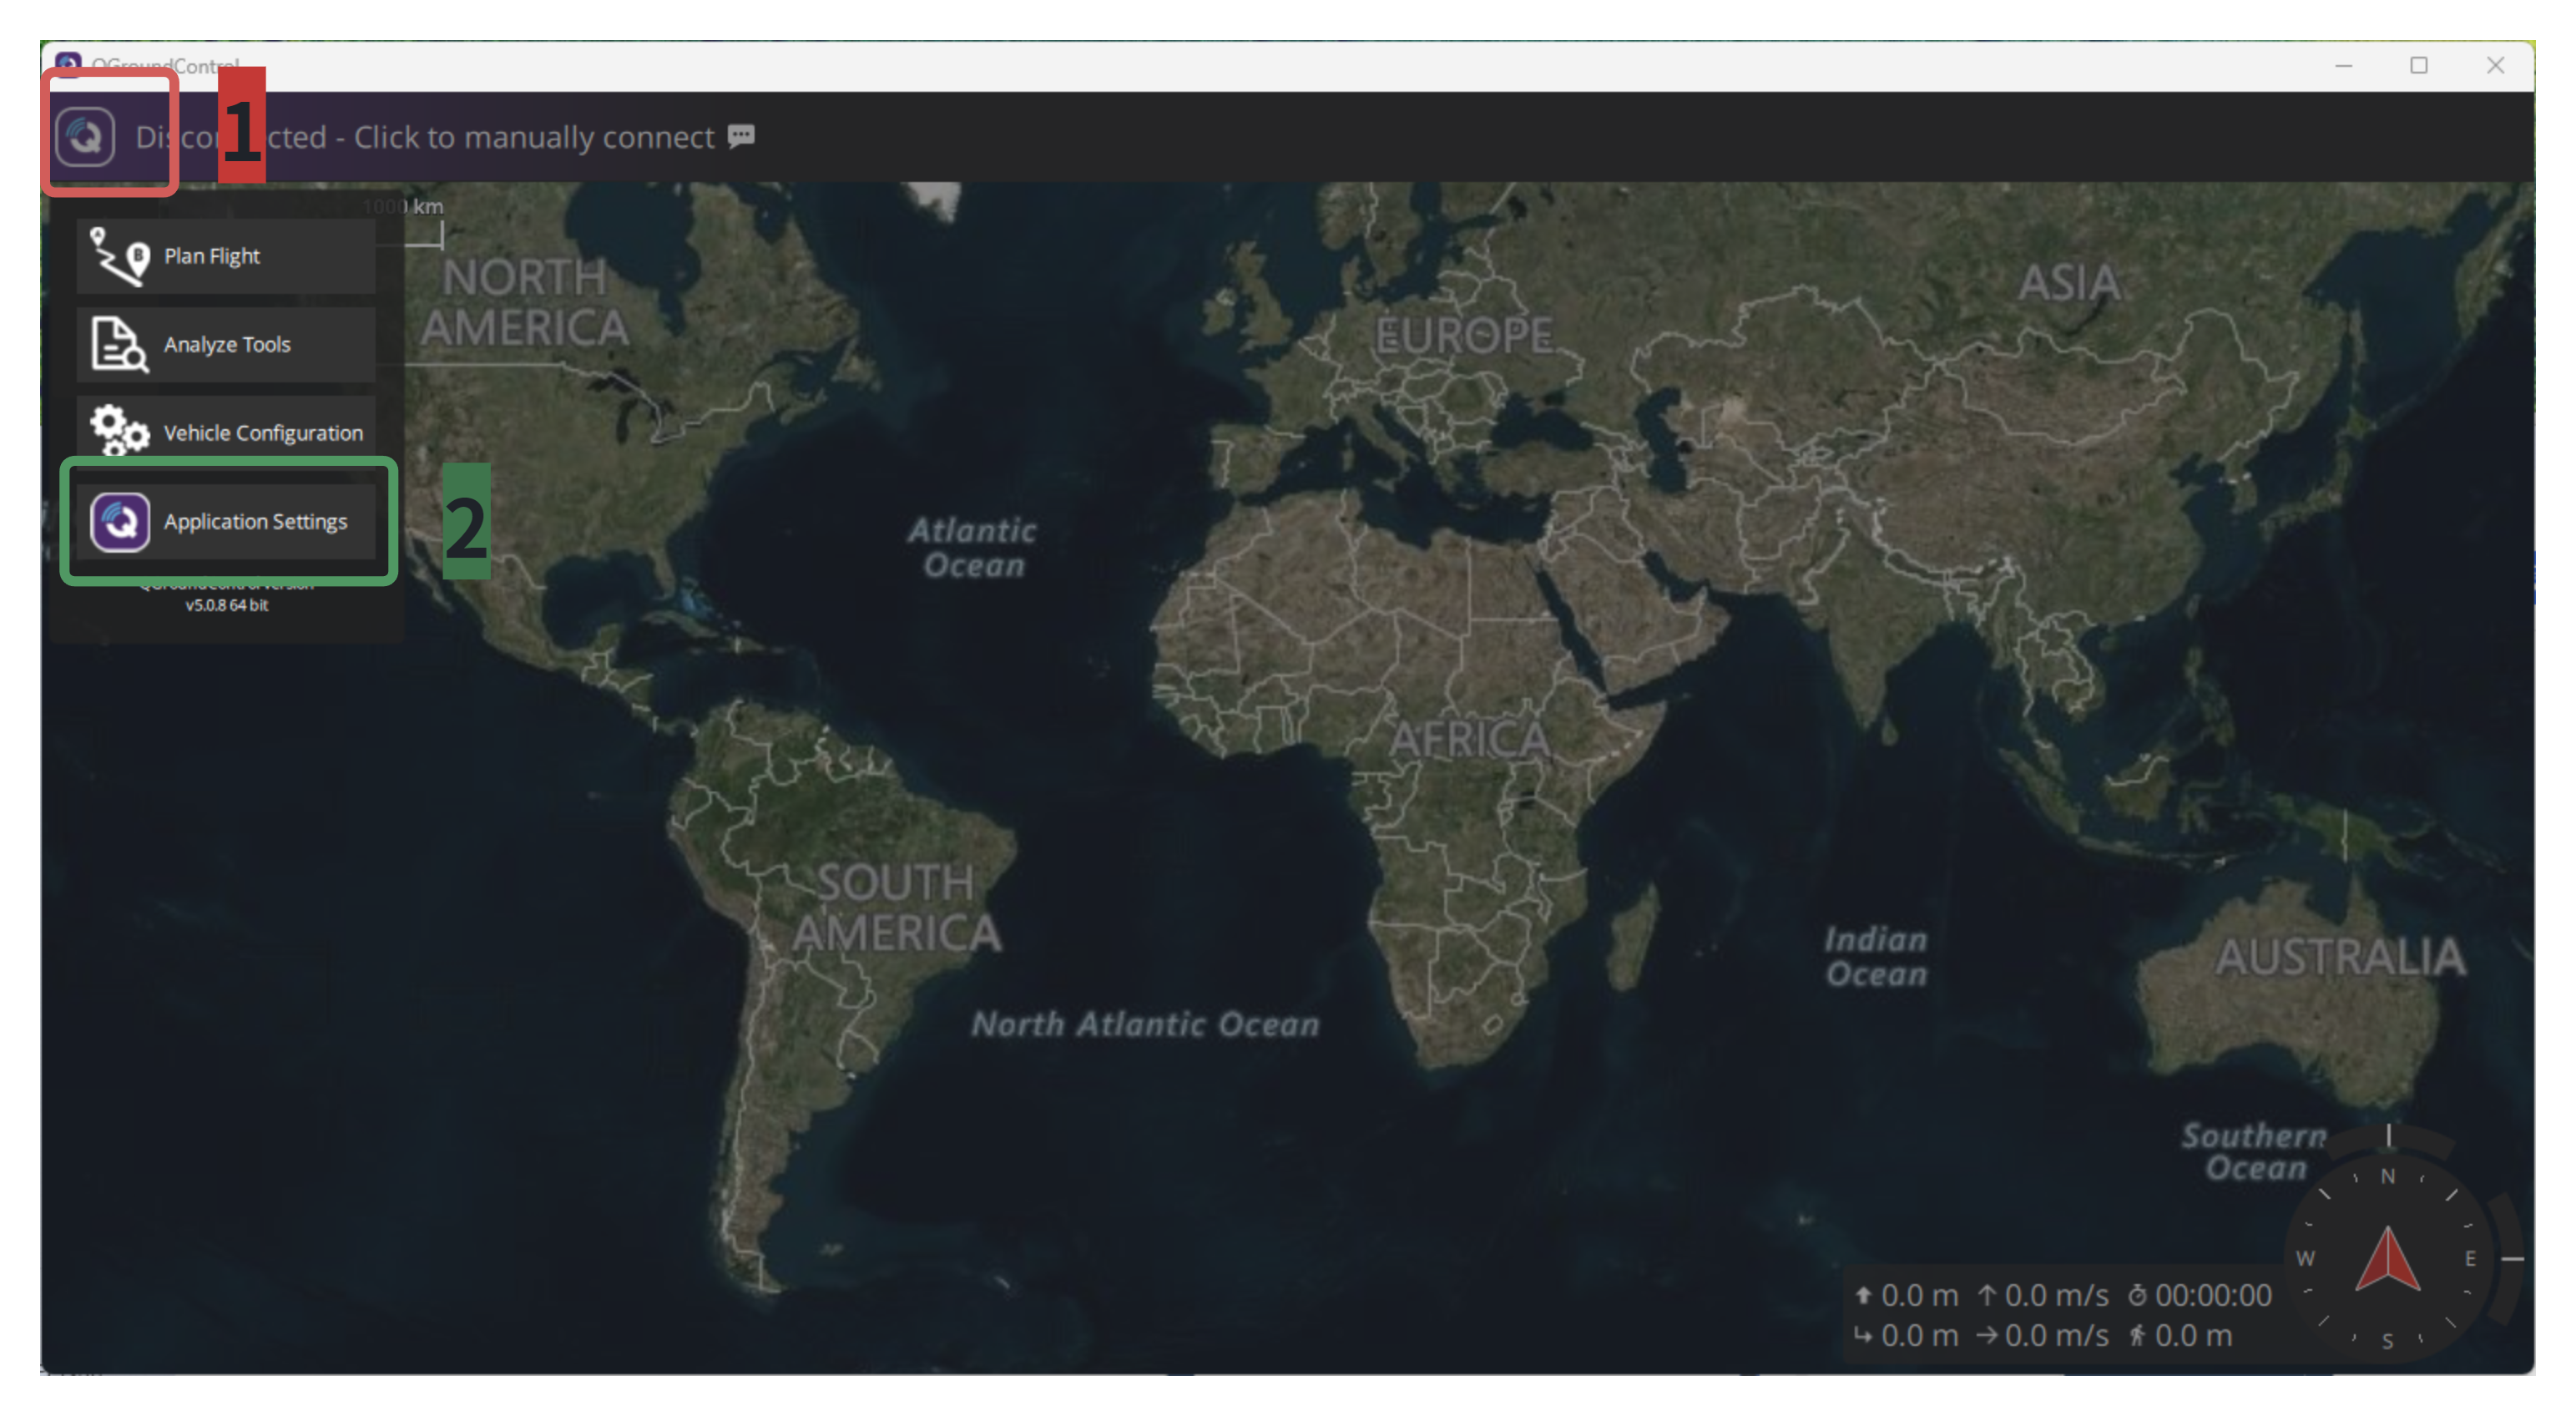
Task: Minimize the QGroundControl window
Action: pos(2343,66)
